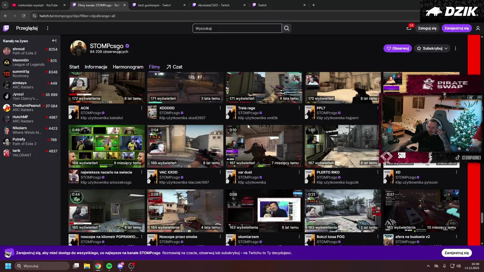The height and width of the screenshot is (272, 484).
Task: Play the var dust clip thumbnail
Action: (x=264, y=146)
